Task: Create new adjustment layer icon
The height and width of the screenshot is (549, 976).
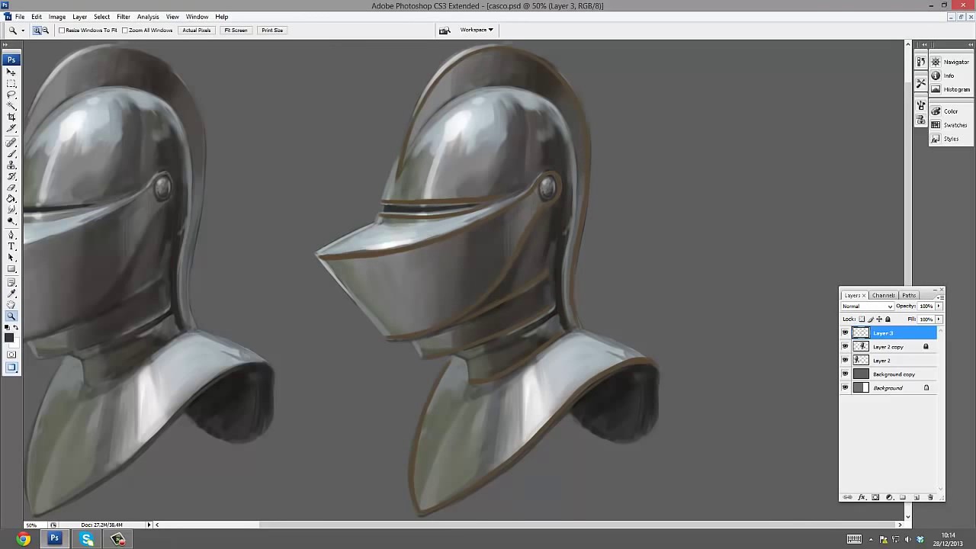Action: pyautogui.click(x=889, y=497)
